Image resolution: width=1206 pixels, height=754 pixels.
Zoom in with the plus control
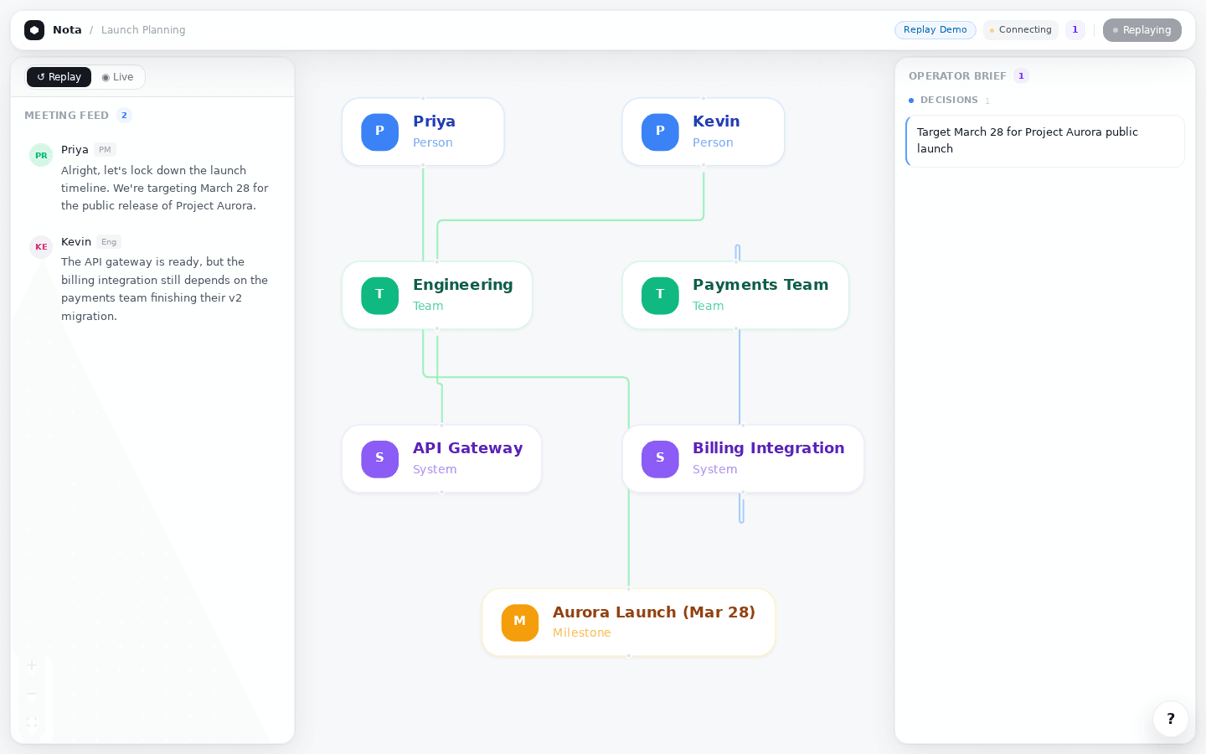click(x=32, y=666)
